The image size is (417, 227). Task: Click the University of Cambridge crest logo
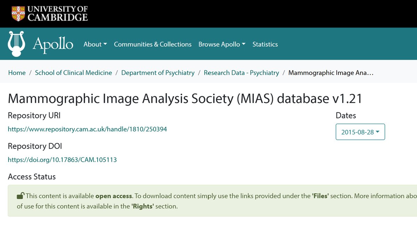point(18,13)
